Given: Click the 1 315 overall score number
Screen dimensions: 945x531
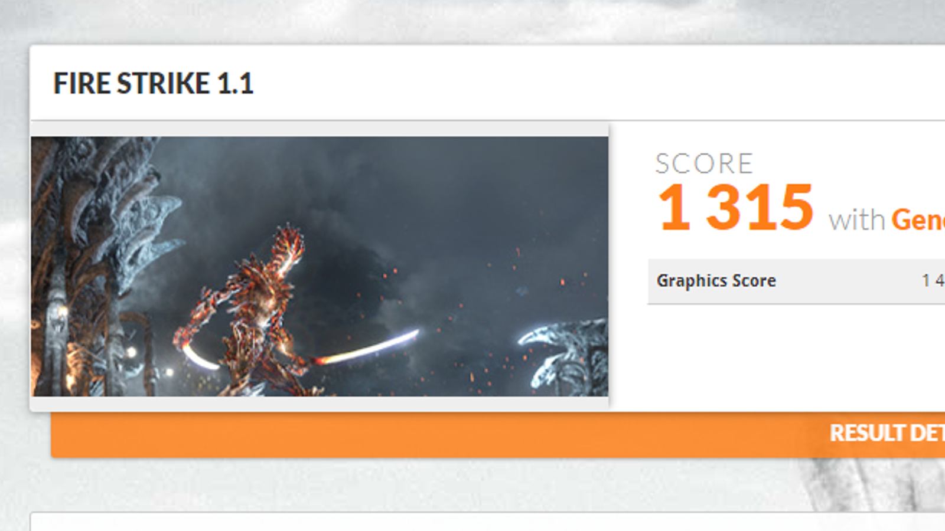Looking at the screenshot, I should pyautogui.click(x=736, y=207).
